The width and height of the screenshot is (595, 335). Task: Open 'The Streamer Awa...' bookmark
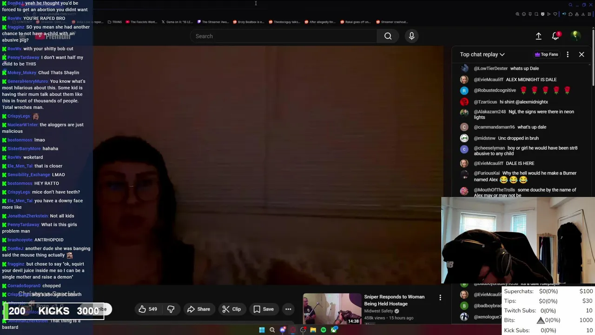(213, 22)
